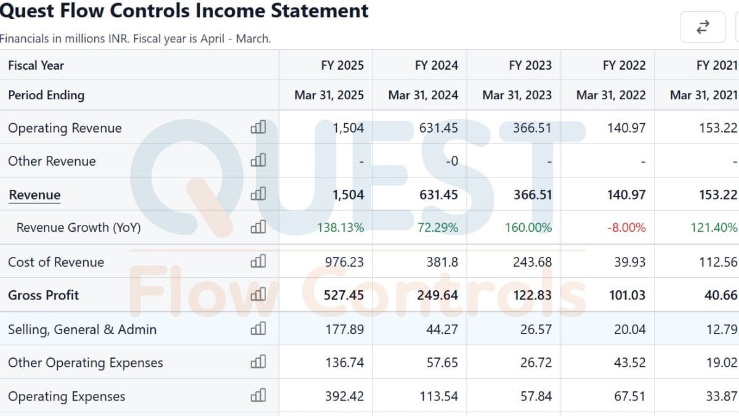
Task: Select the Fiscal Year header cell
Action: pos(36,65)
